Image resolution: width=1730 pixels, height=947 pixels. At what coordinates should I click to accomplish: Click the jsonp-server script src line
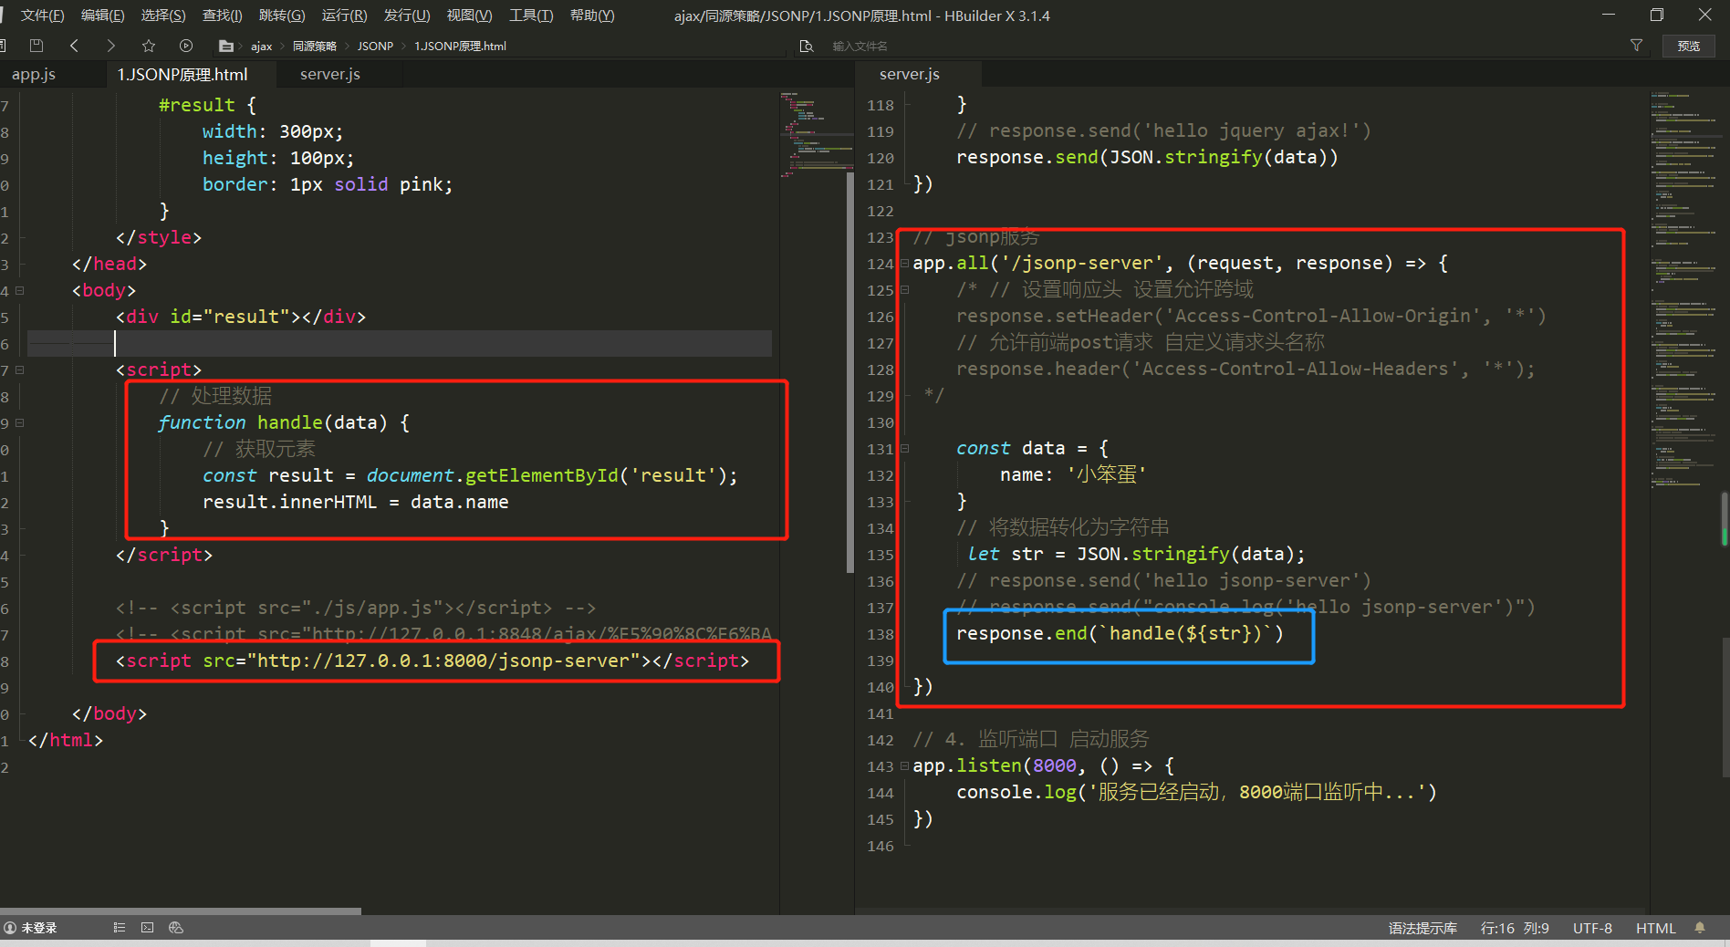(432, 661)
